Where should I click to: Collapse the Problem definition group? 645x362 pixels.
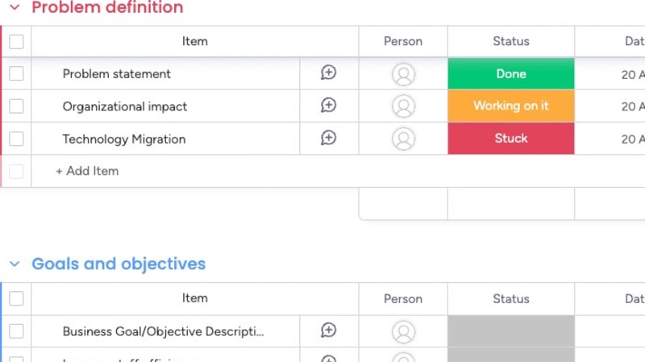15,8
